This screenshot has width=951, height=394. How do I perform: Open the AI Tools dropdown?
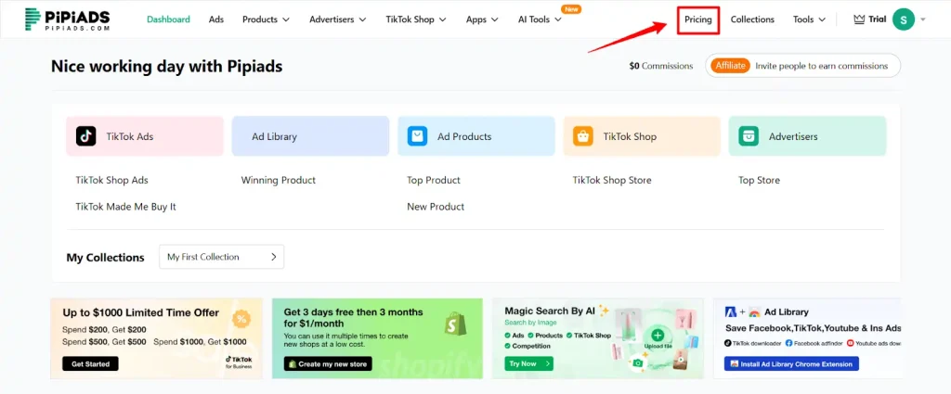click(540, 19)
